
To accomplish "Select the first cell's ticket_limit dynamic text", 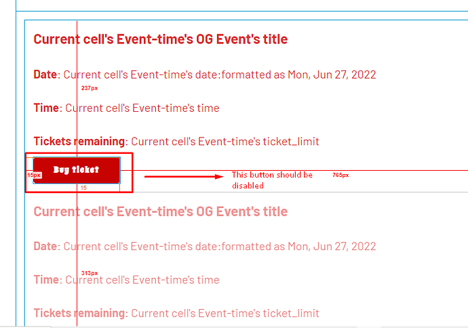I will (225, 142).
